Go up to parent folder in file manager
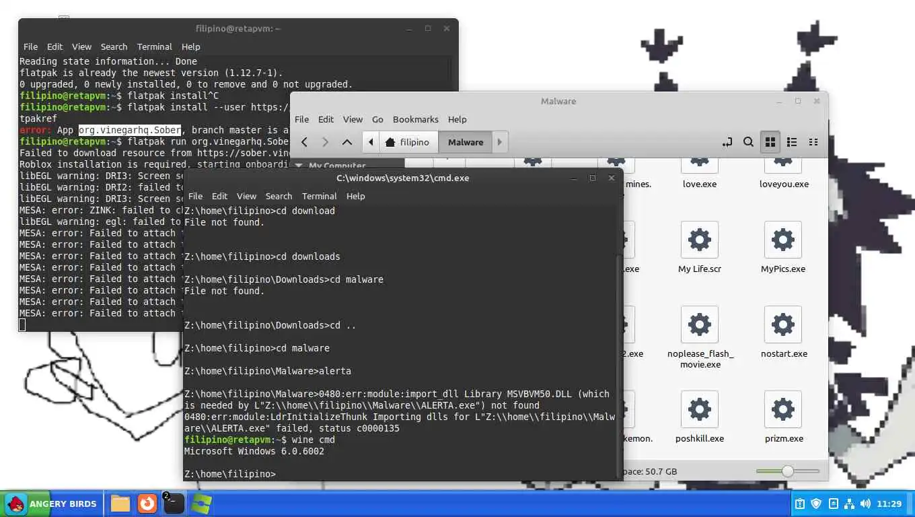The image size is (915, 517). [347, 142]
